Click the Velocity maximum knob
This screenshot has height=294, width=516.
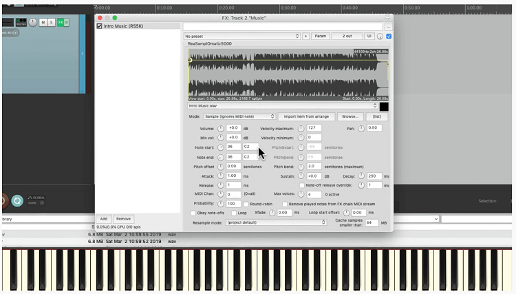point(301,128)
